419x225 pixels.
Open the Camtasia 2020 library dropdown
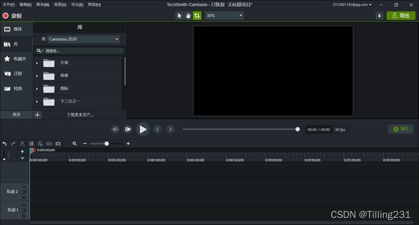(84, 39)
